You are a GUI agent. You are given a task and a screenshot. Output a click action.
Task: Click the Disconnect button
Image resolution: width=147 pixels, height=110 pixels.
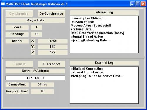(51, 64)
